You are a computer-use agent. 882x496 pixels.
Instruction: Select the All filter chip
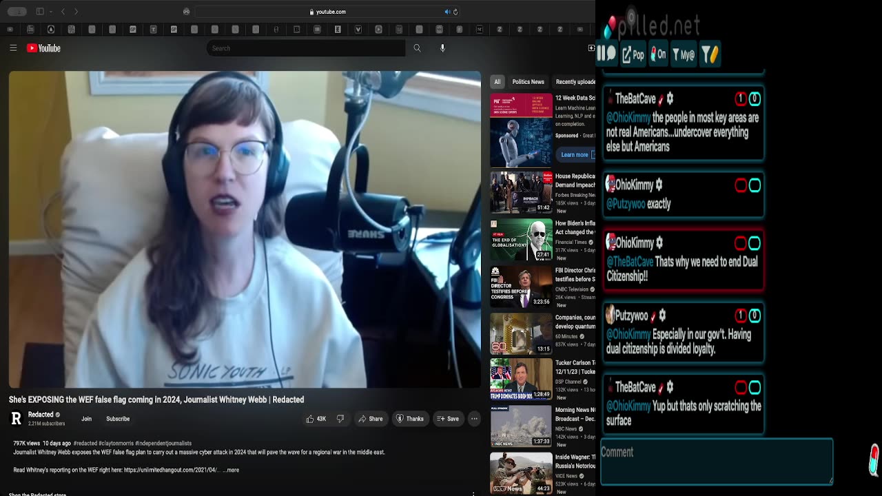tap(497, 81)
